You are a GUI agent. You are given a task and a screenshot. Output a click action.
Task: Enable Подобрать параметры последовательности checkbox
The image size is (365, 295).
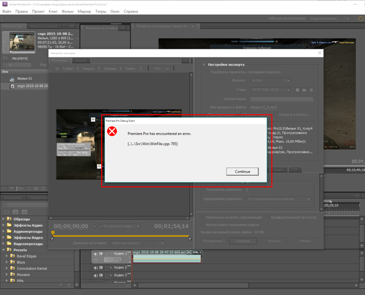pos(207,72)
